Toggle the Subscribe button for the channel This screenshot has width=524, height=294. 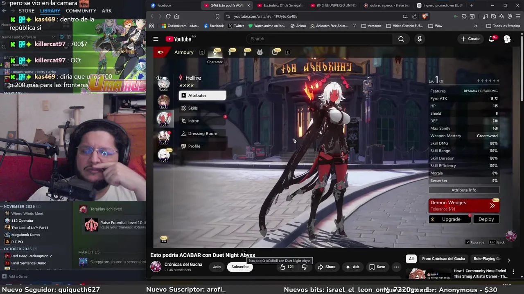(240, 267)
